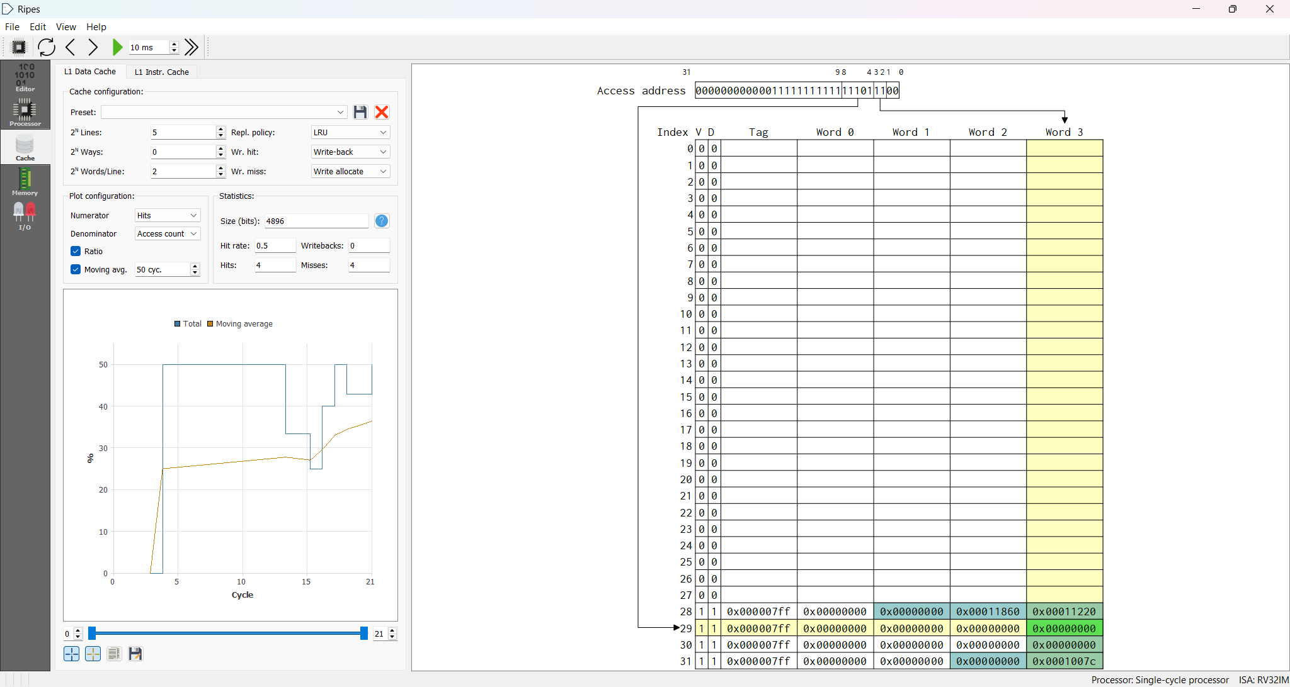Reset the simulator with reload icon

[x=46, y=47]
